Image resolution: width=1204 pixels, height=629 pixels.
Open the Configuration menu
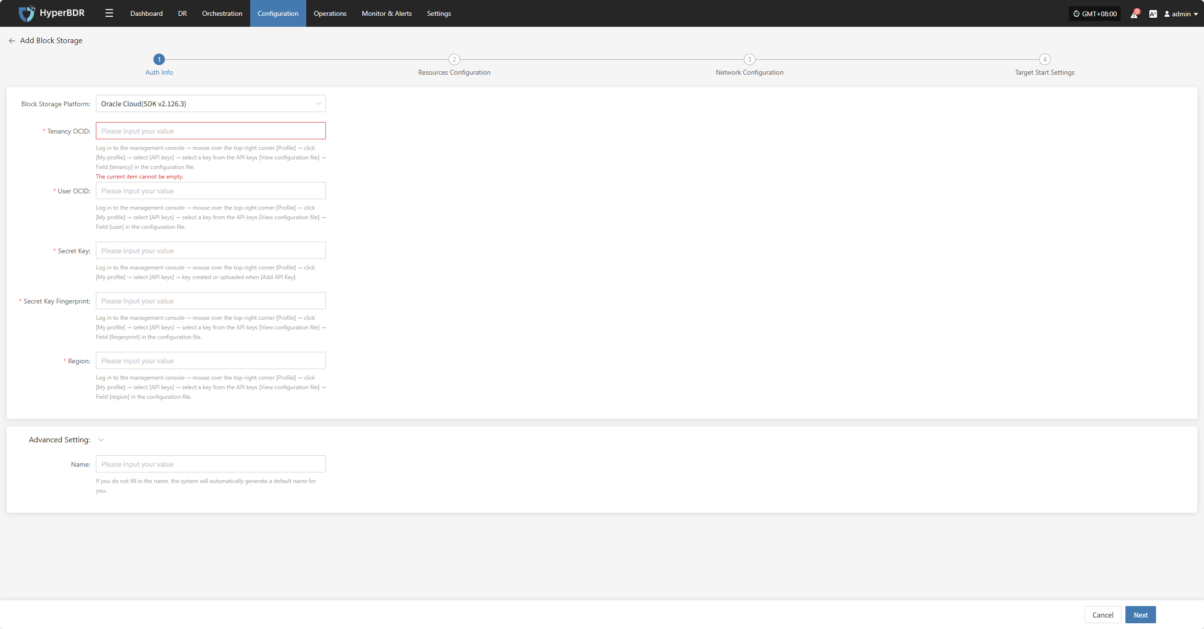coord(278,13)
